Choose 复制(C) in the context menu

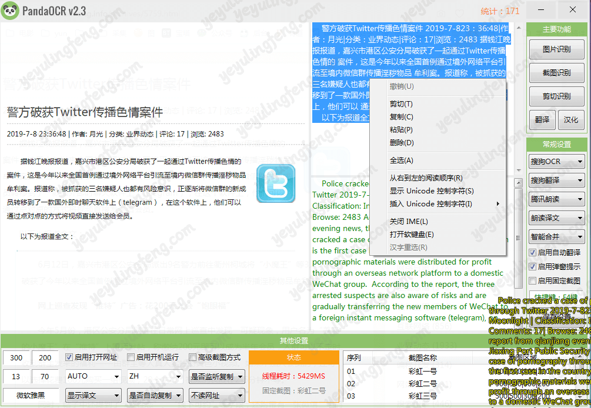[x=438, y=117]
